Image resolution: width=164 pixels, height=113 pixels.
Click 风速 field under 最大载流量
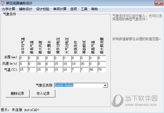click(x=102, y=64)
